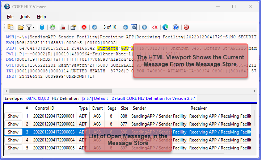Toggle the red 0X hex view icon

point(155,27)
